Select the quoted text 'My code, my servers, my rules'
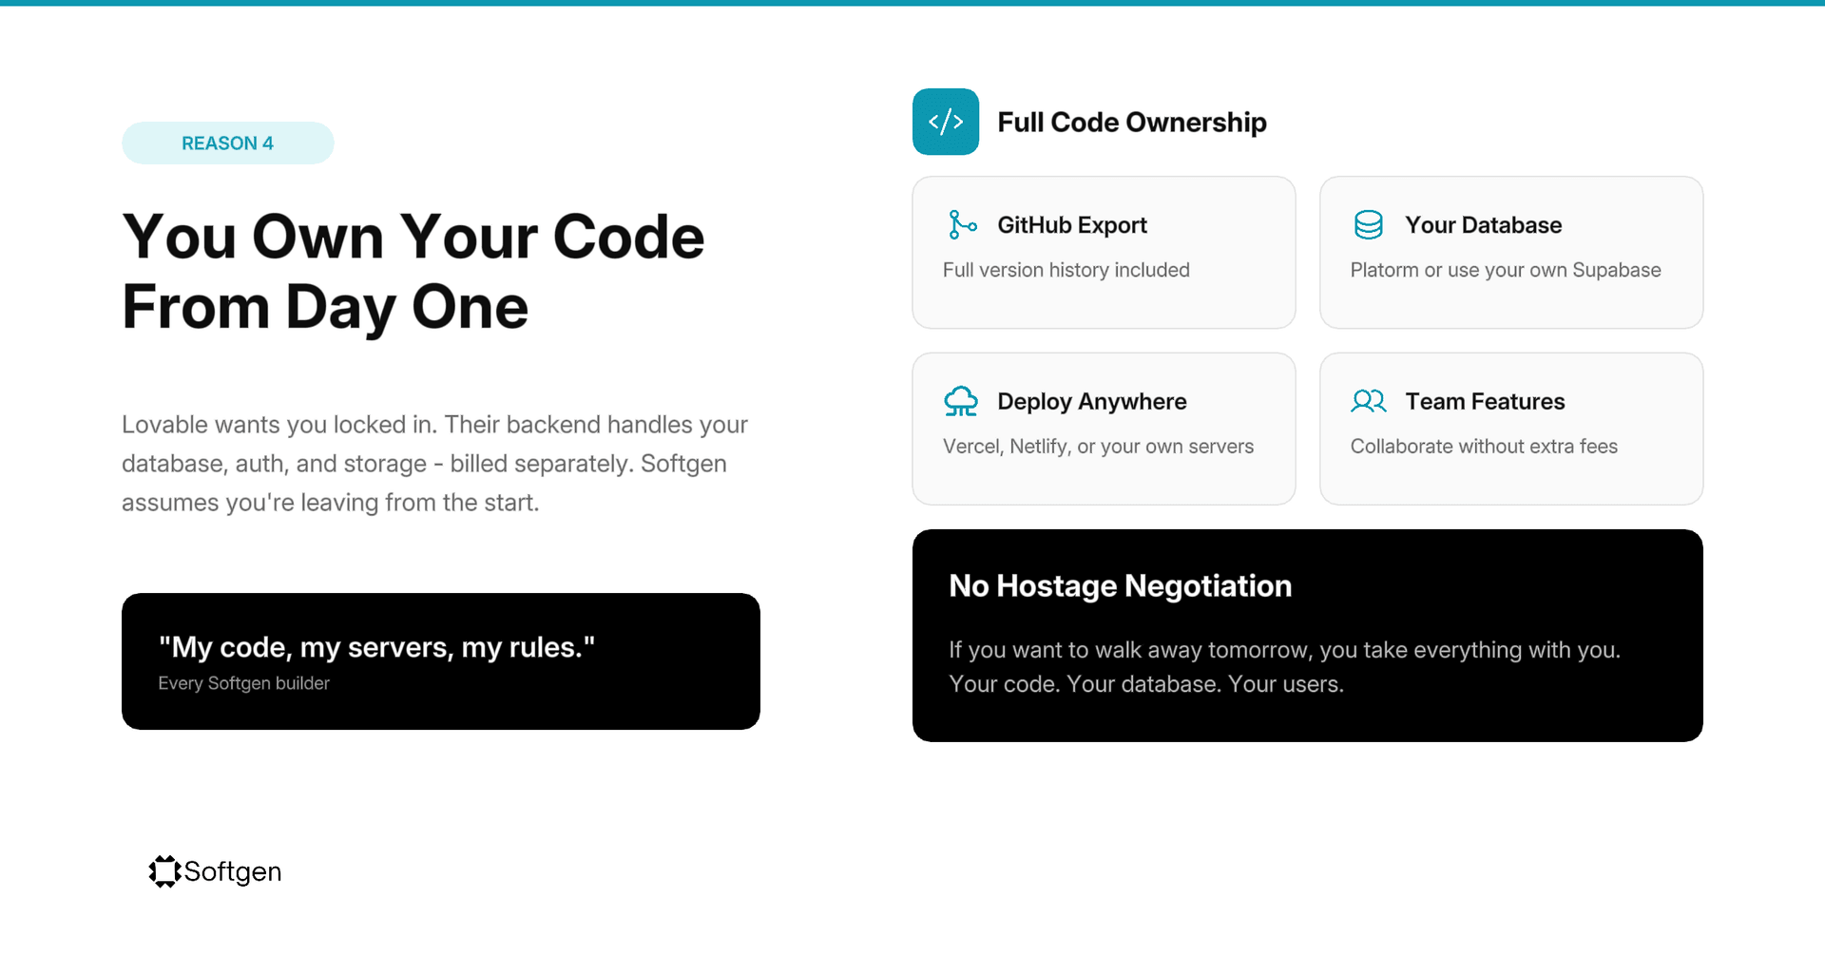Screen dimensions: 1825x955 coord(378,647)
